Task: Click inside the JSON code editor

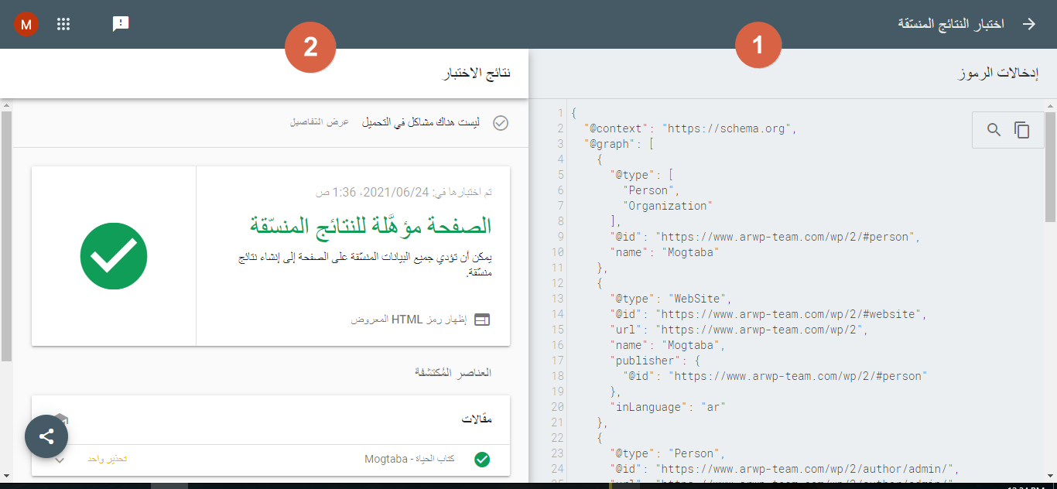Action: coord(774,309)
